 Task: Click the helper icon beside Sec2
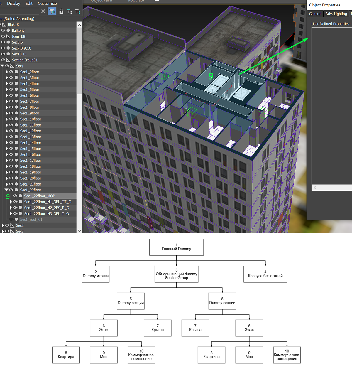(12, 225)
